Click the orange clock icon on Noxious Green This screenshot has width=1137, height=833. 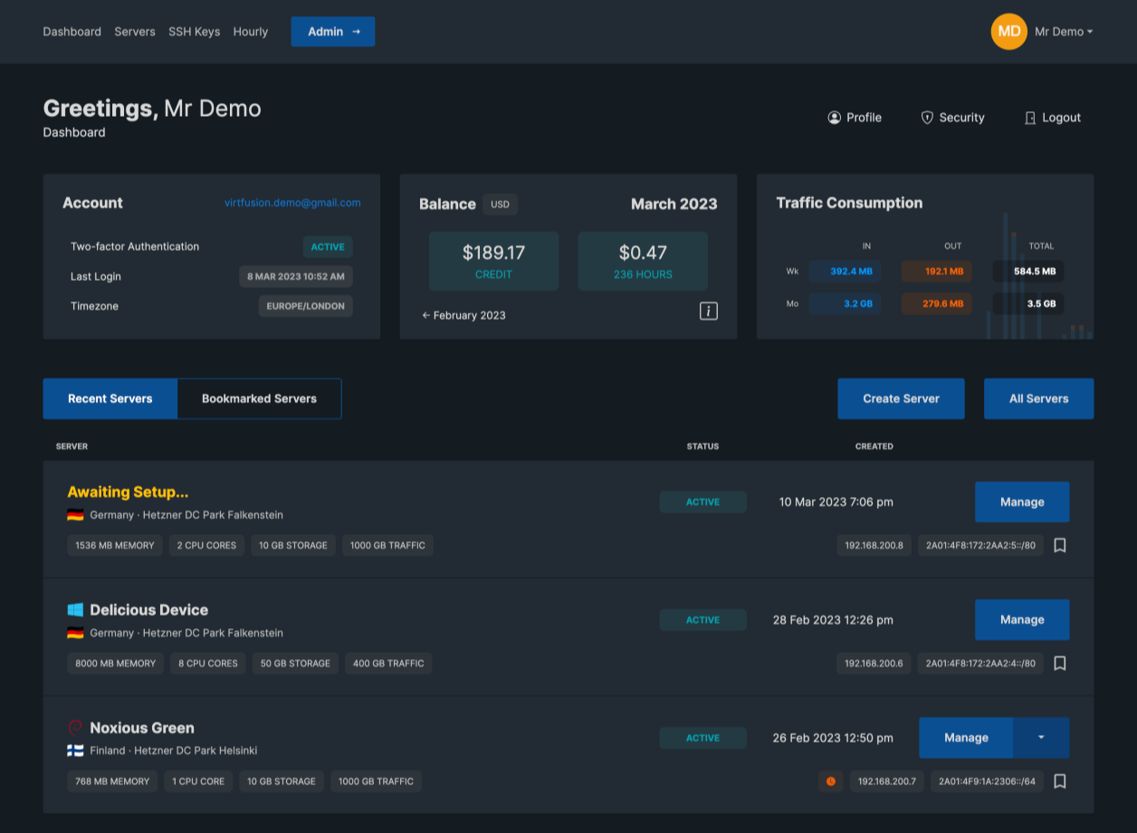(x=830, y=781)
